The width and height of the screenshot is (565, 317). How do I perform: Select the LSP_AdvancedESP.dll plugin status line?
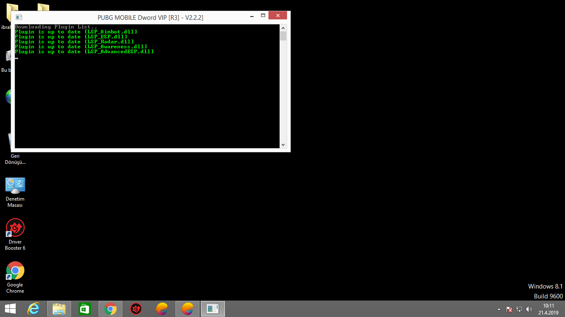[84, 52]
